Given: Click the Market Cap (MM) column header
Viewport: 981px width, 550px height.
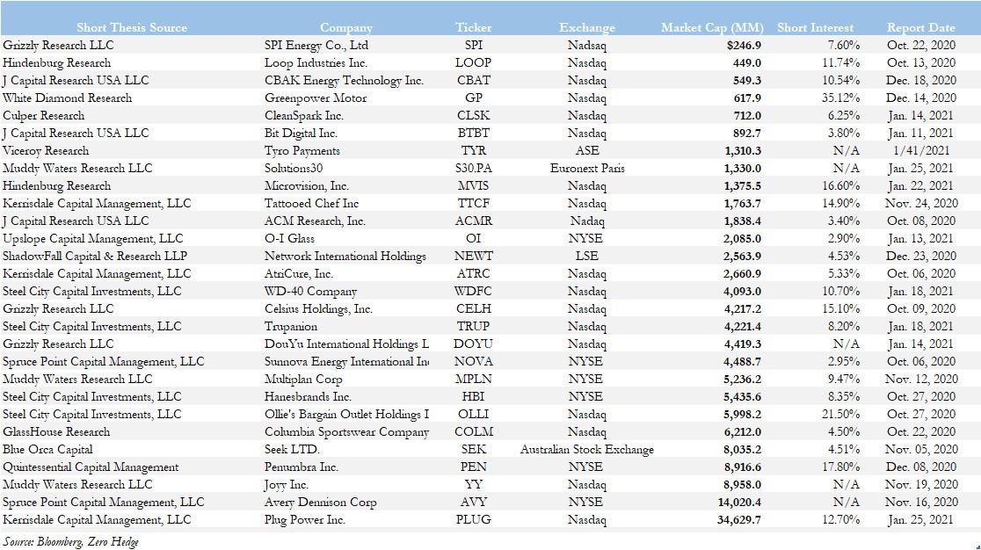Looking at the screenshot, I should (711, 27).
